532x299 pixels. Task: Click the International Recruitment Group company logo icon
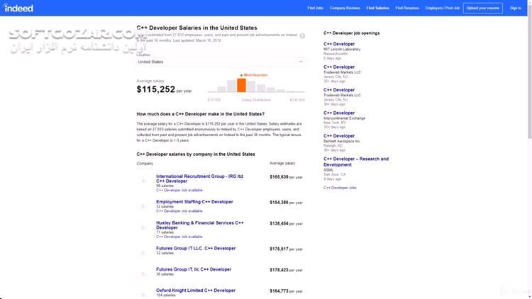click(x=144, y=181)
